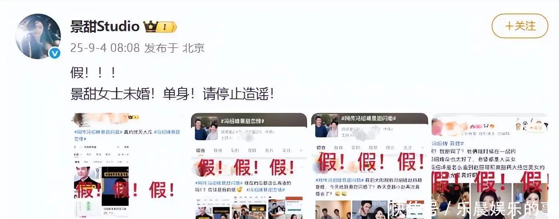Click the 发布于 北京 location text

pos(174,48)
